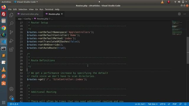Open the editor More Actions ellipsis
This screenshot has width=189, height=106.
click(x=185, y=14)
